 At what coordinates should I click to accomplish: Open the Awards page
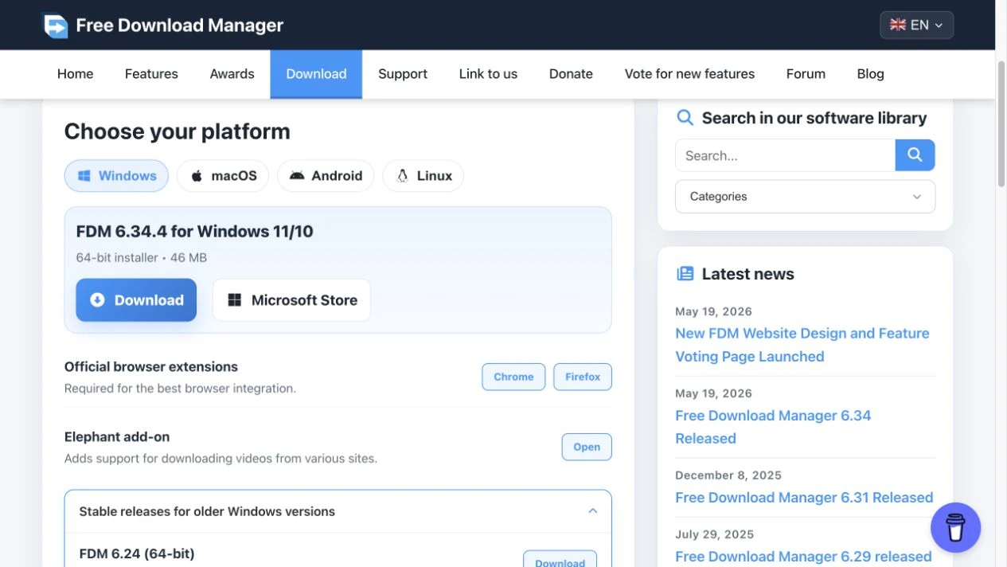pyautogui.click(x=232, y=74)
